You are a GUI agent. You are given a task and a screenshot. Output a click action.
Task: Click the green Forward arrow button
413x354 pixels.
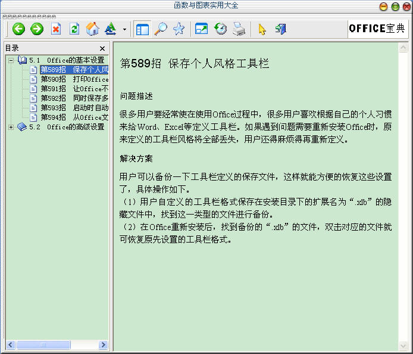click(x=37, y=29)
